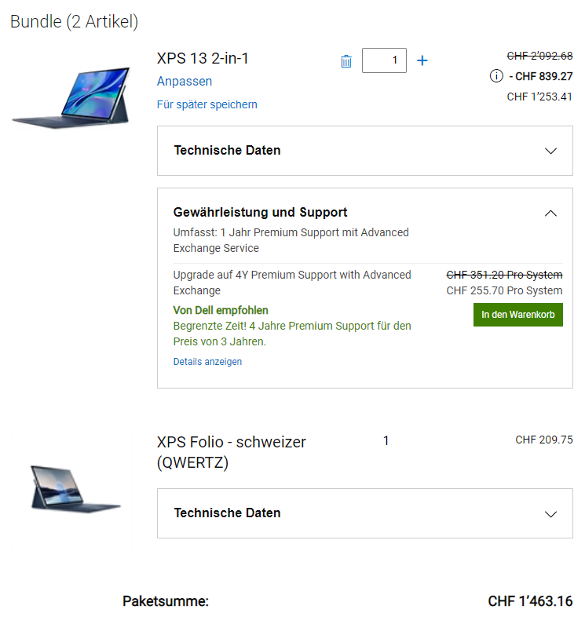The image size is (585, 624).
Task: Click the Gewährleistung und Support heading
Action: pyautogui.click(x=260, y=212)
